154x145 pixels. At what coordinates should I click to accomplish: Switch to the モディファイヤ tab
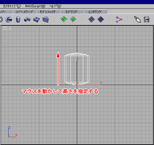point(48,12)
